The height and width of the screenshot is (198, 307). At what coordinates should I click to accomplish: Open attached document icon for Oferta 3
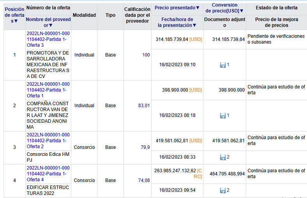223,65
